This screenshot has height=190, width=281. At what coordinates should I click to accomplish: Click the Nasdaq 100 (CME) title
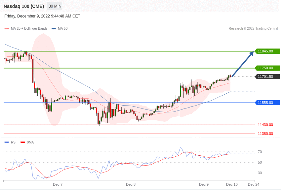coord(24,6)
